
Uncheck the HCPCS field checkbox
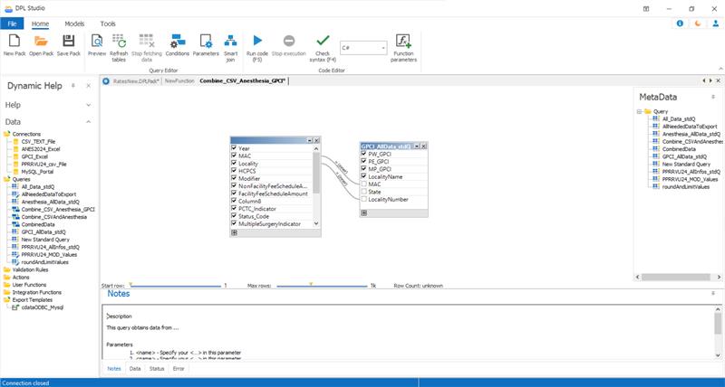coord(234,171)
